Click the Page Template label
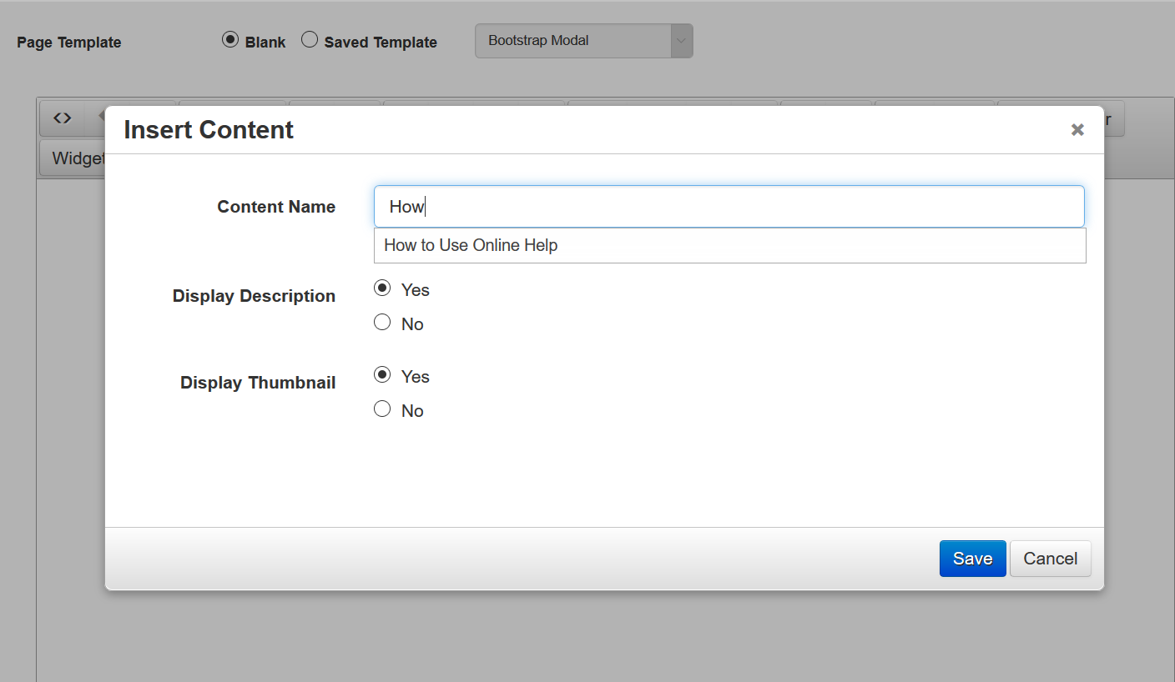This screenshot has height=682, width=1175. point(69,43)
